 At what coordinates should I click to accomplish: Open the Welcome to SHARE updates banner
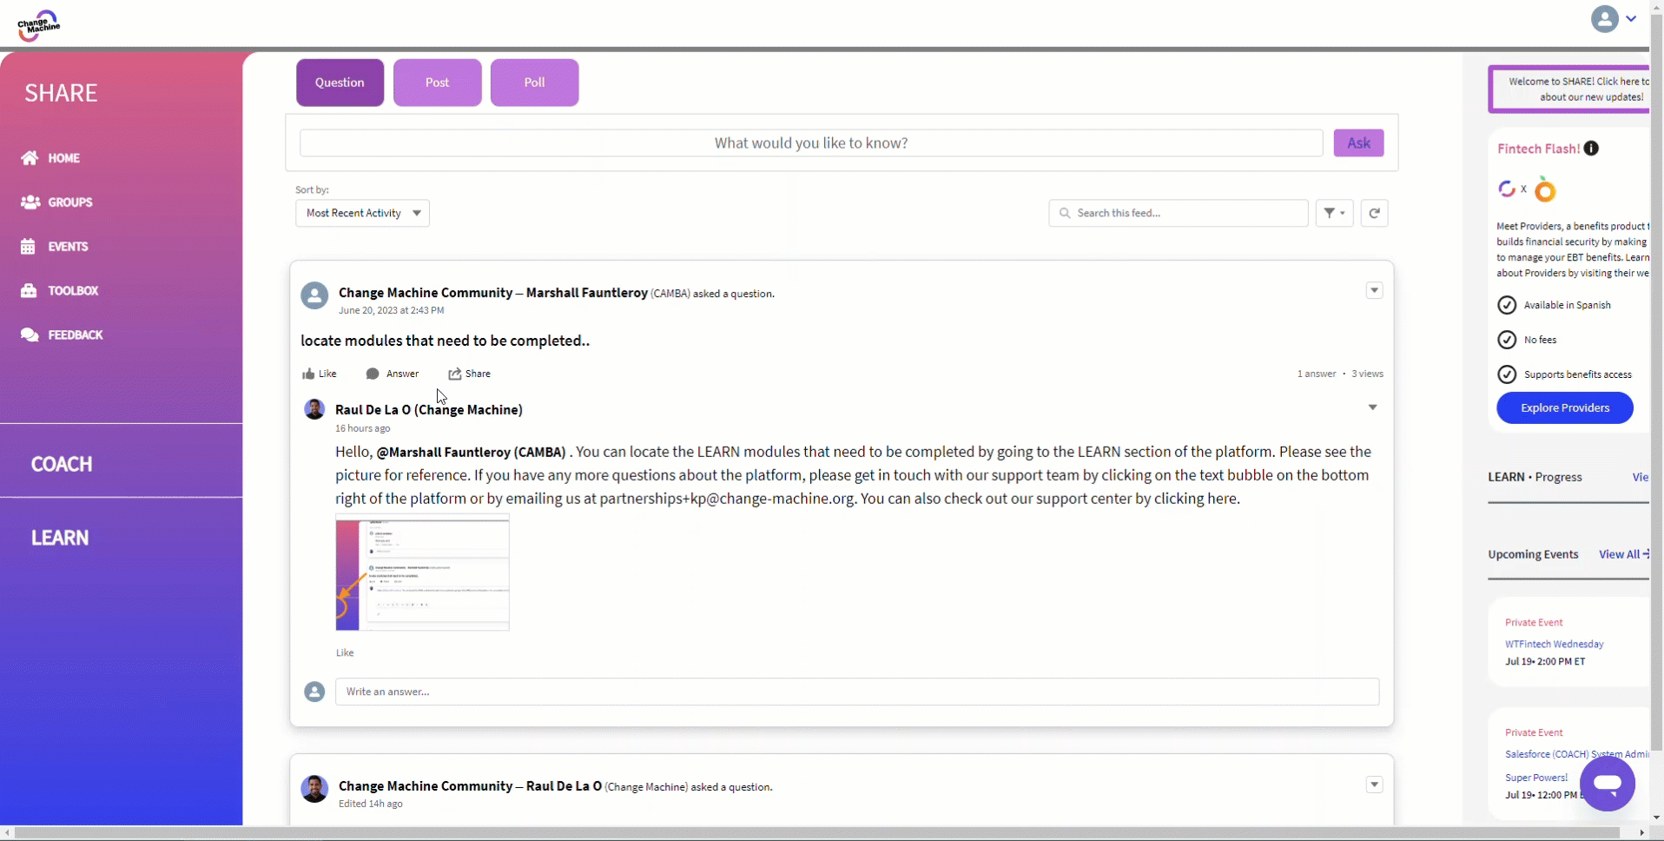tap(1569, 89)
